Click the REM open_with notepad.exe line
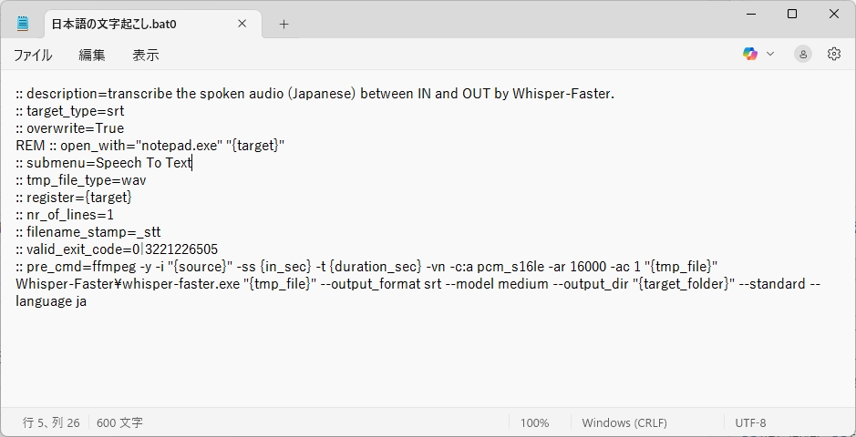The height and width of the screenshot is (437, 856). tap(150, 146)
